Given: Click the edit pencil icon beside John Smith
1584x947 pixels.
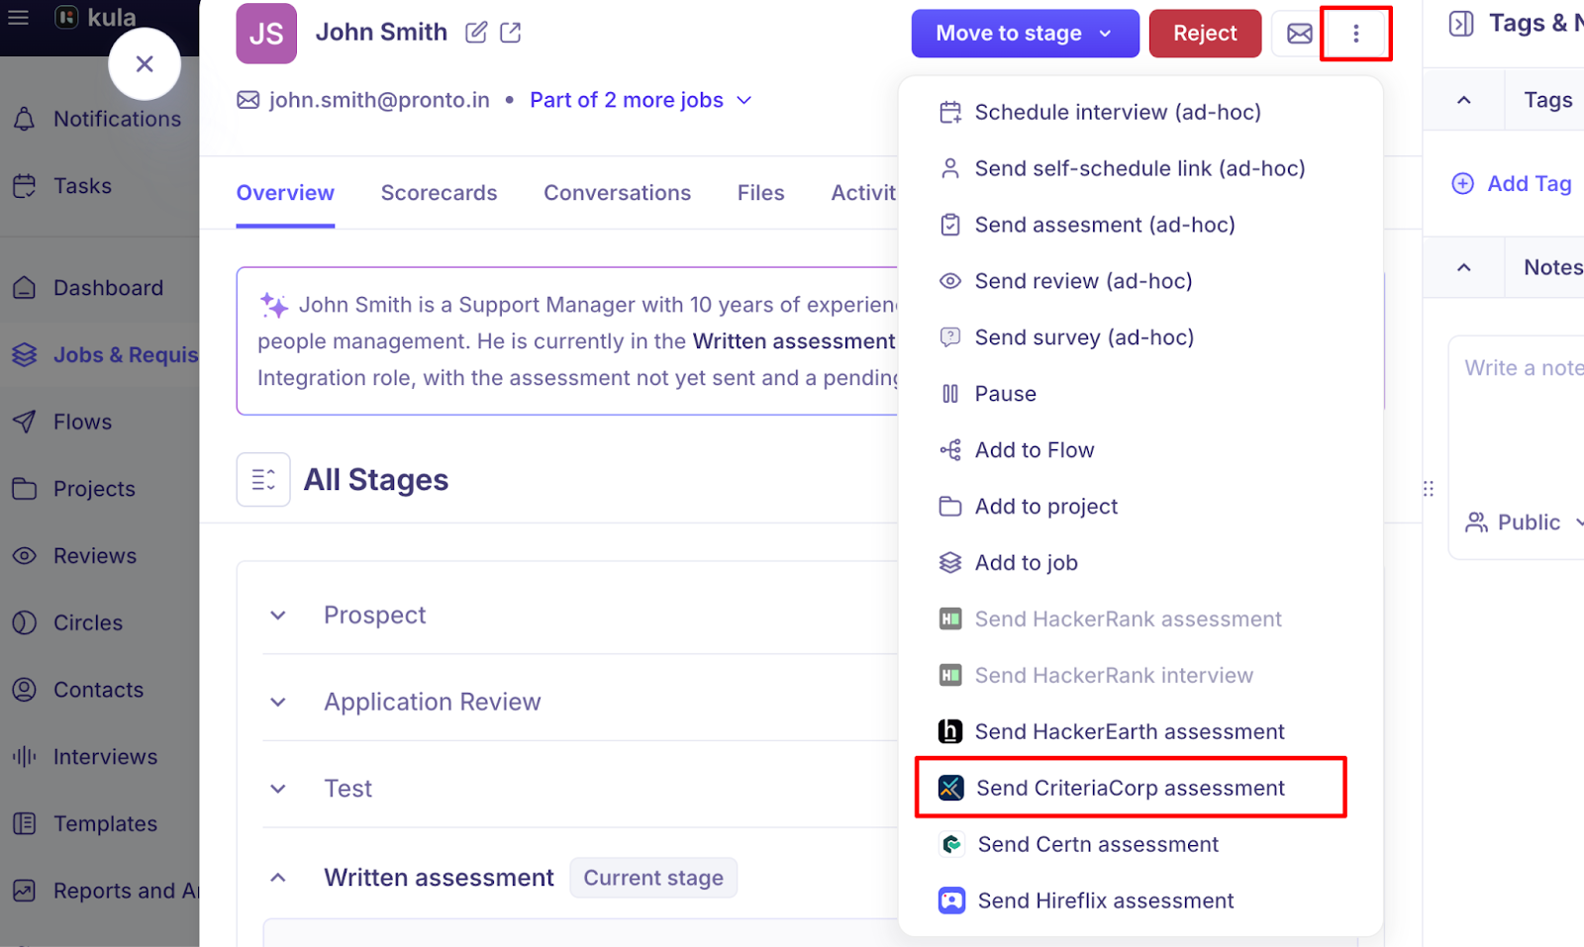Looking at the screenshot, I should pos(476,33).
